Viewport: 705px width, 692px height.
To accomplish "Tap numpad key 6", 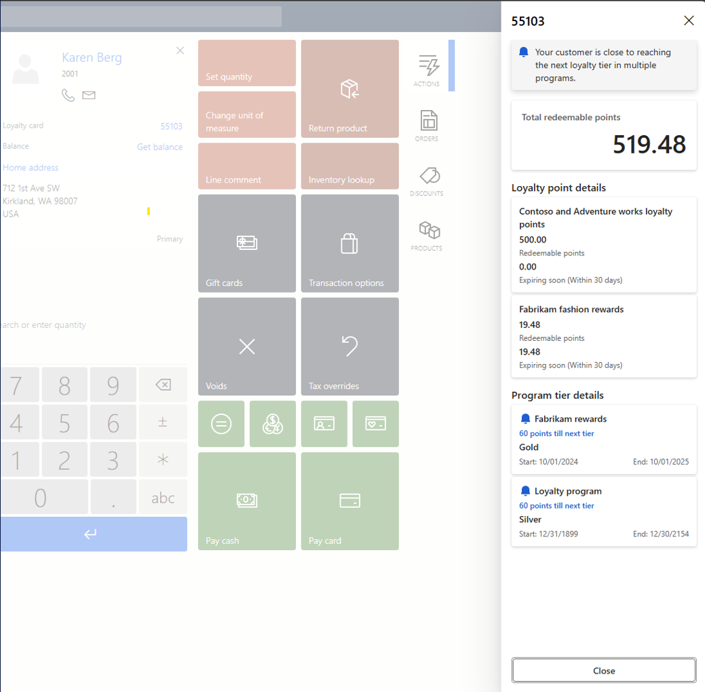I will [x=113, y=422].
